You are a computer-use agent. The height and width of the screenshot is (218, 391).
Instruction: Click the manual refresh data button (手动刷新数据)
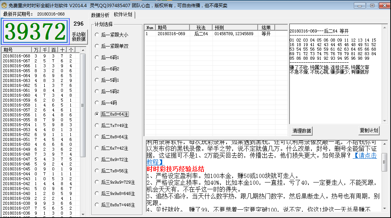pyautogui.click(x=79, y=37)
